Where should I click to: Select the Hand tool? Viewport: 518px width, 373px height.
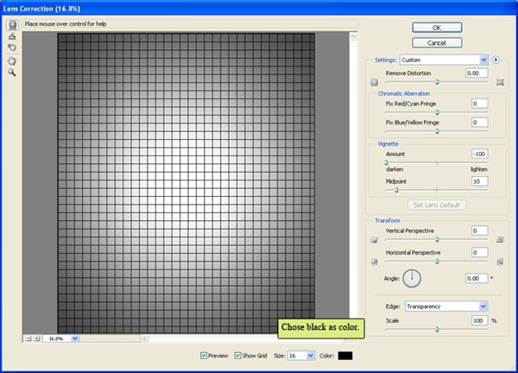12,61
